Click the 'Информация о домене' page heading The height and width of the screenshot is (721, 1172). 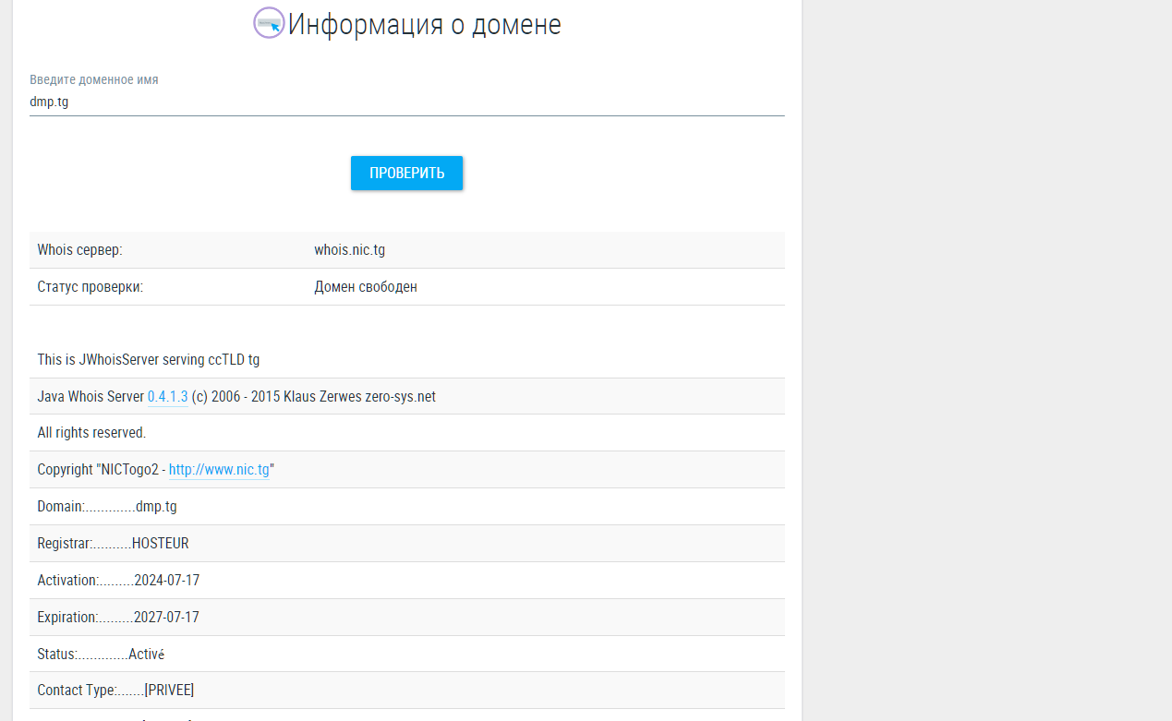pos(424,25)
